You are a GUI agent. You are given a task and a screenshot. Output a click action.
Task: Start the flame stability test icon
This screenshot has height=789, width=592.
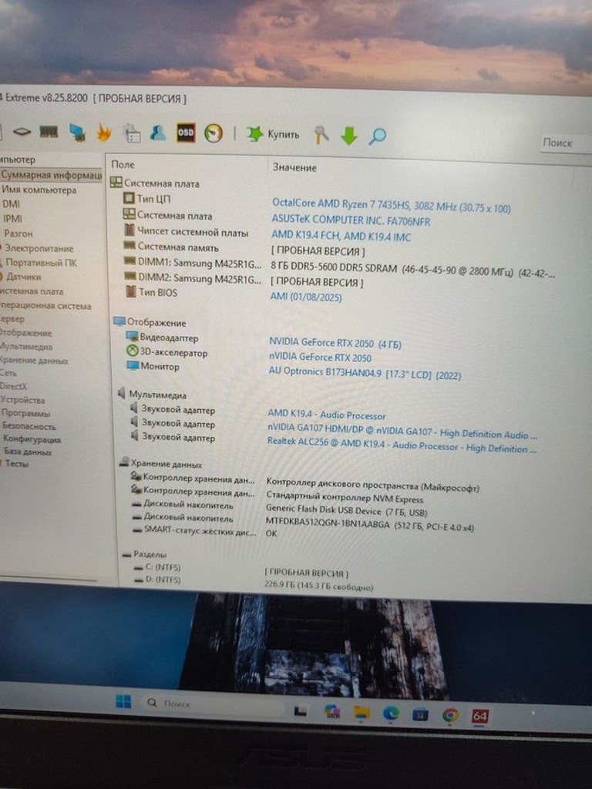tap(104, 133)
